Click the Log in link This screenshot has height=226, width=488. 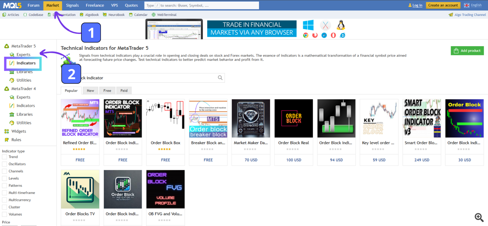[x=417, y=5]
